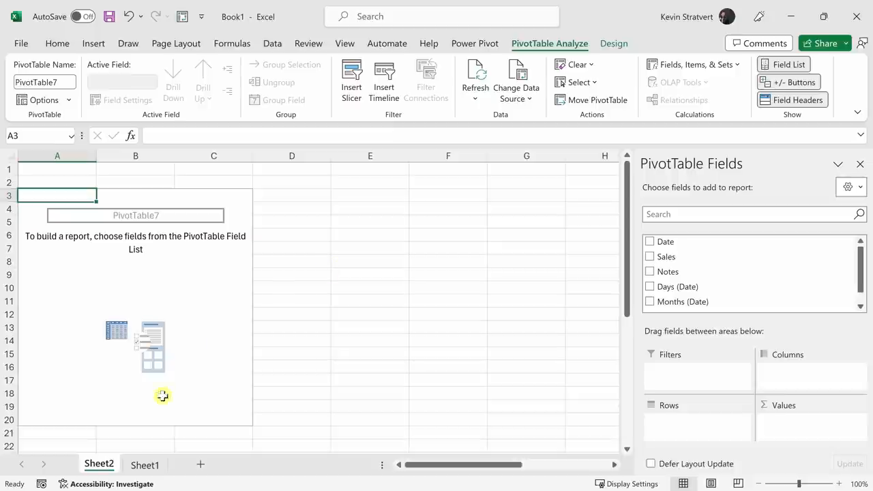Customize Quick Access Toolbar dropdown
Image resolution: width=873 pixels, height=491 pixels.
coord(201,16)
